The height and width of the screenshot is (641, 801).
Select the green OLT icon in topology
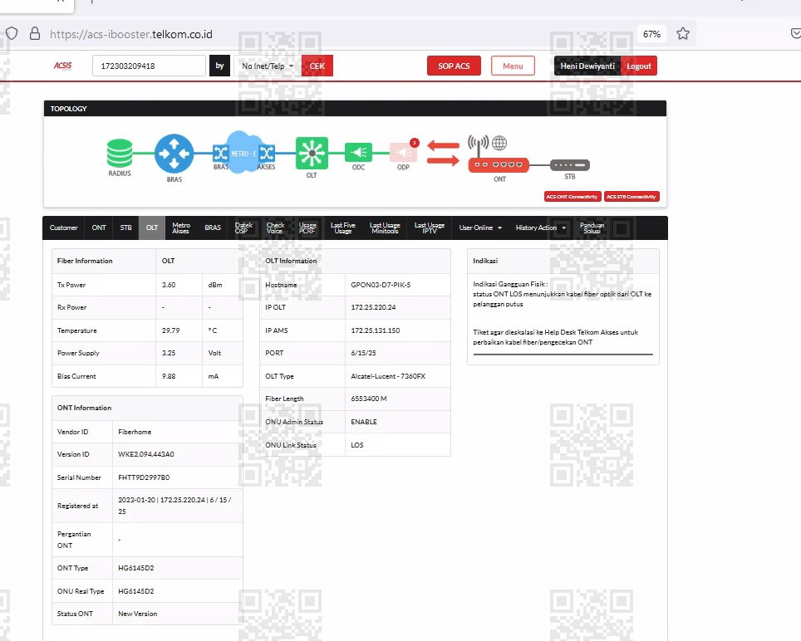[x=312, y=153]
